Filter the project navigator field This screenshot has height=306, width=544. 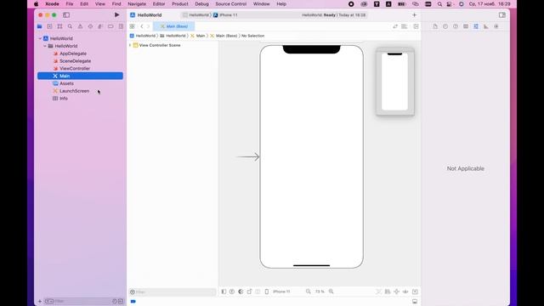click(83, 301)
